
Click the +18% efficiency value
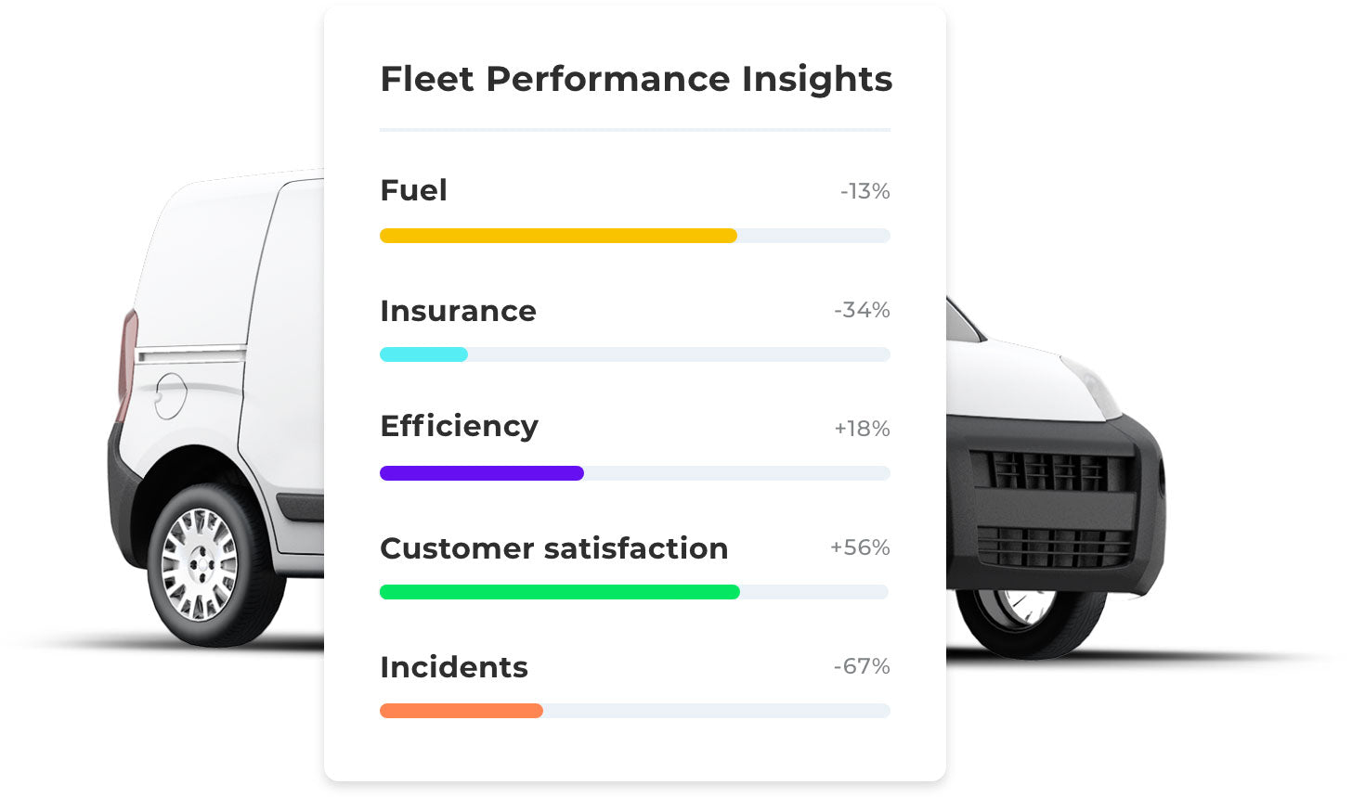point(862,429)
